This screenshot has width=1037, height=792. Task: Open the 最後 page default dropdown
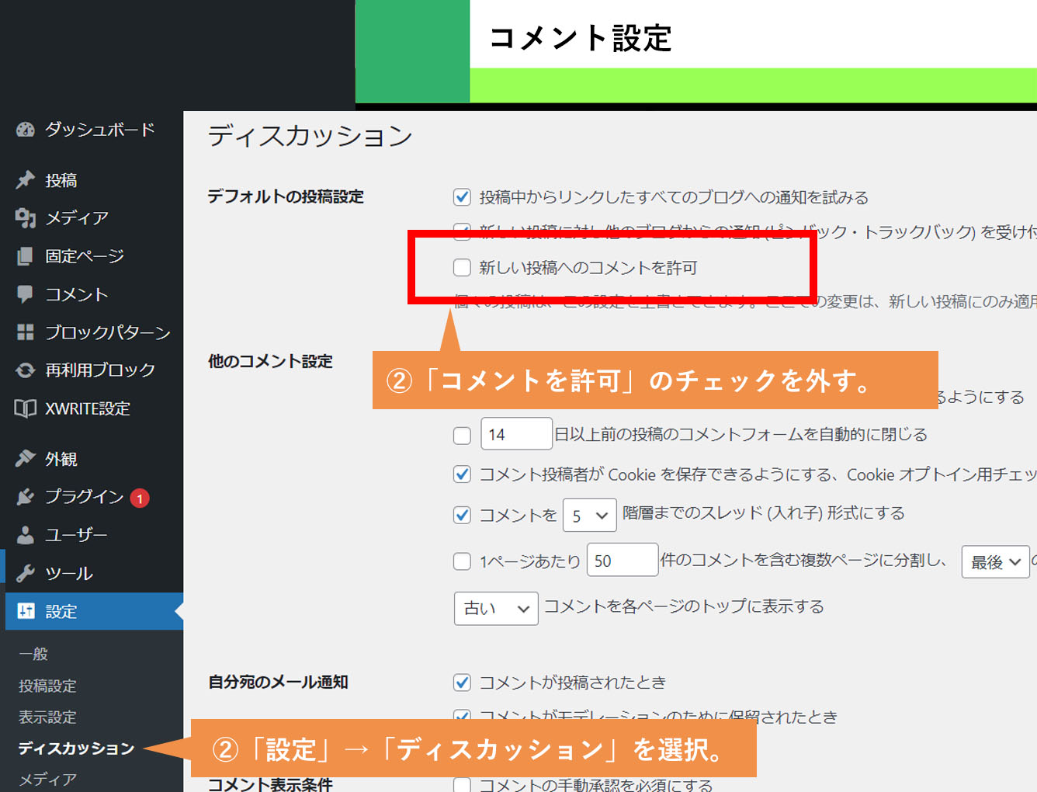[995, 561]
